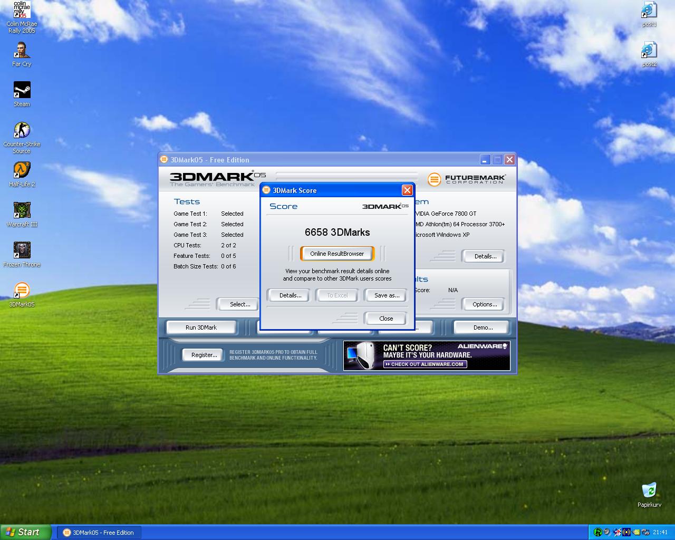Screen dimensions: 675x540
Task: Select the 3DMark05 desktop shortcut
Action: coord(22,295)
